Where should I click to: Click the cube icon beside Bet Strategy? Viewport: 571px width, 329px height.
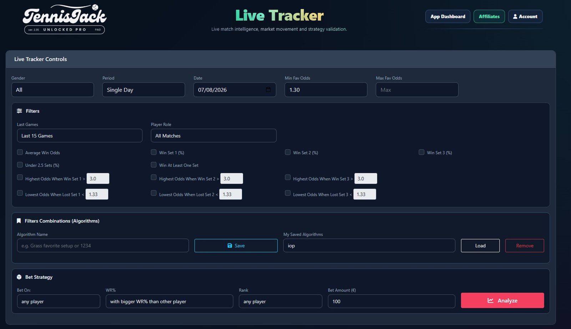click(19, 277)
